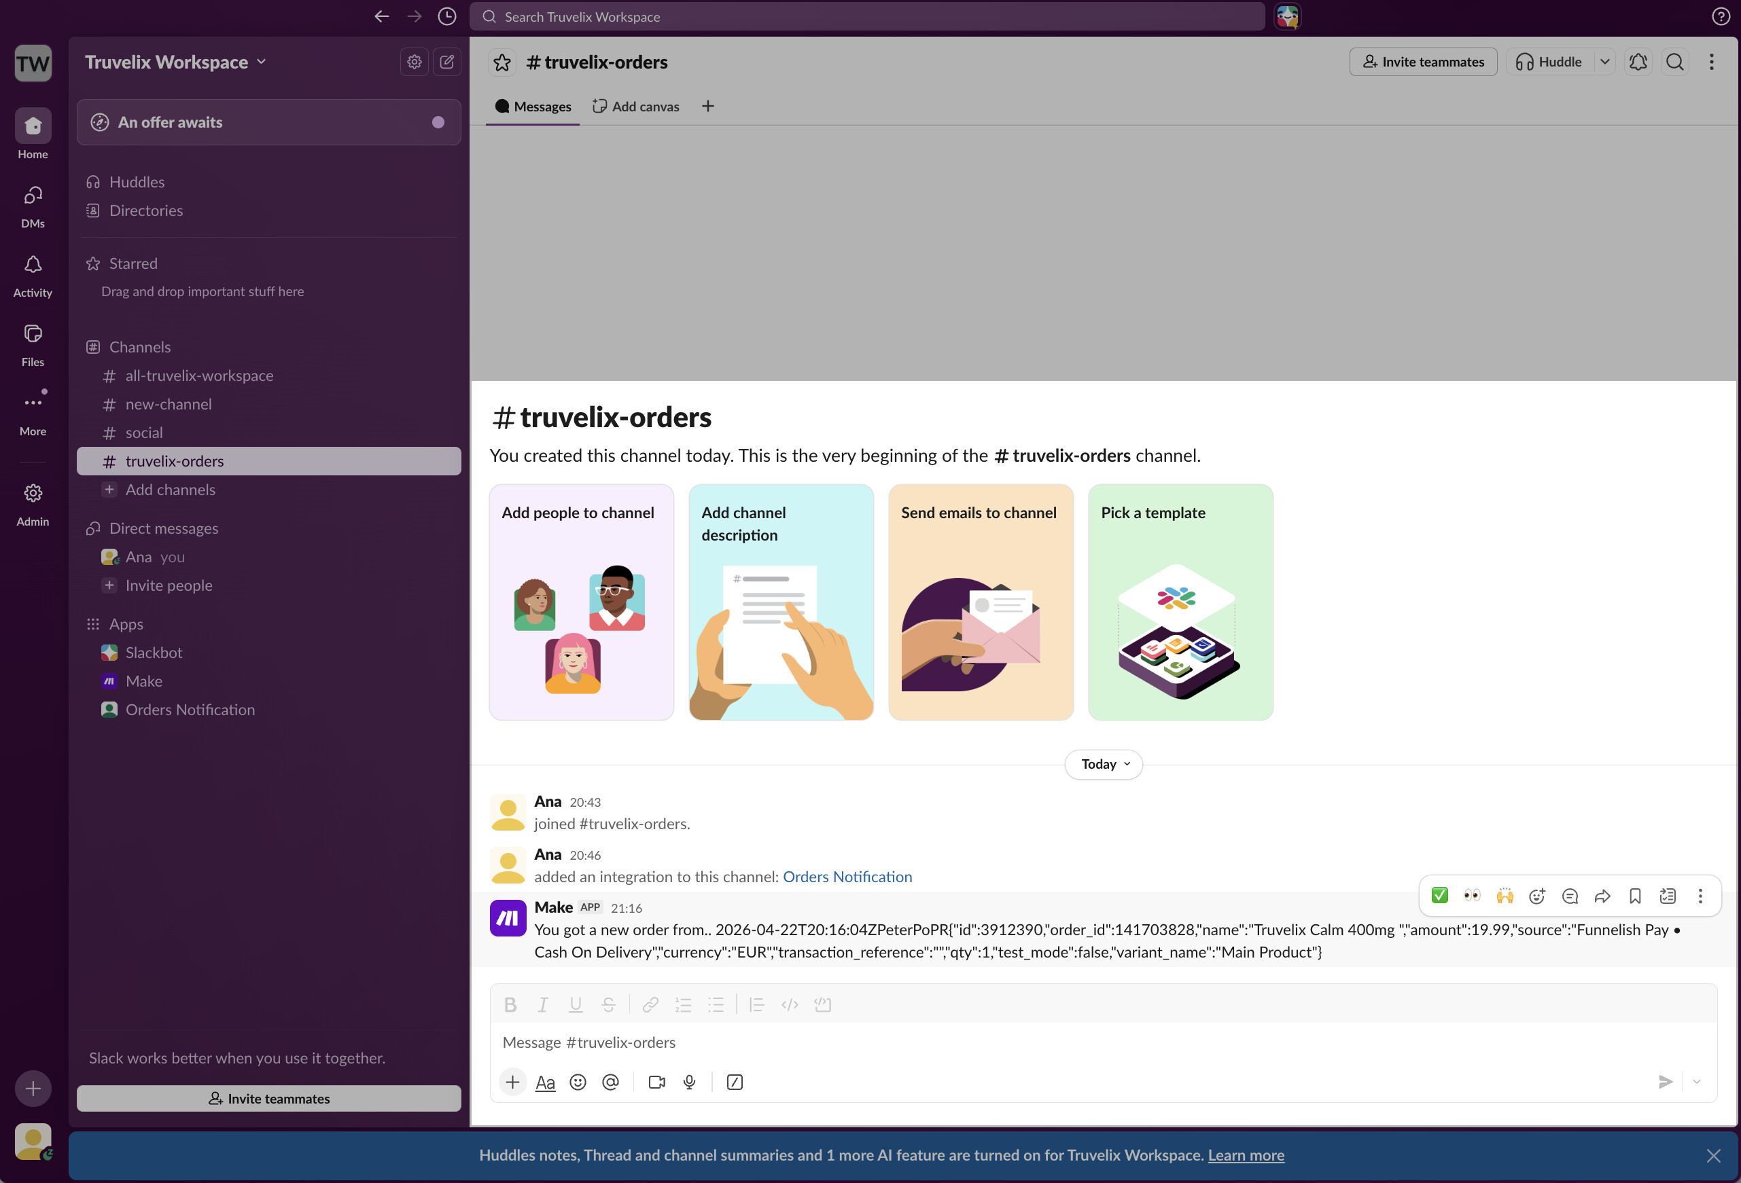Open the Pick a template card

pos(1180,602)
